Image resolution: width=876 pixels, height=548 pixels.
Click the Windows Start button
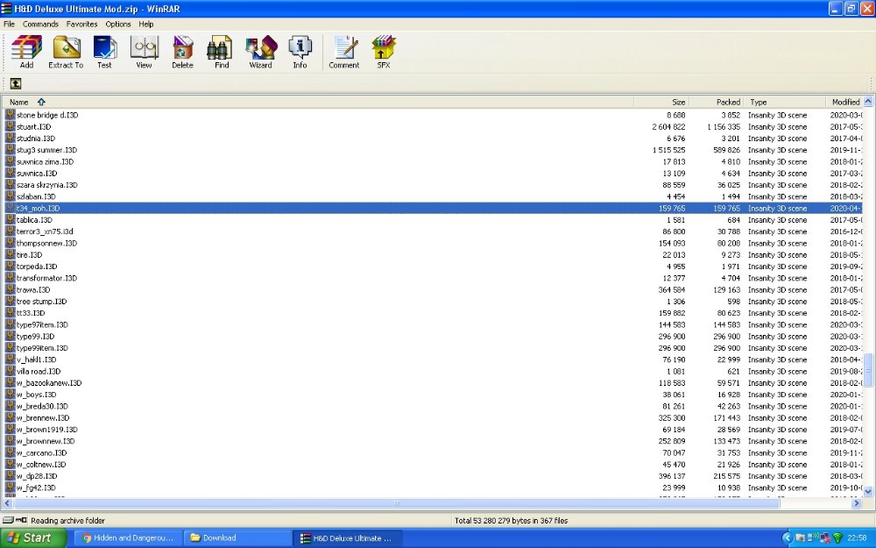coord(29,537)
